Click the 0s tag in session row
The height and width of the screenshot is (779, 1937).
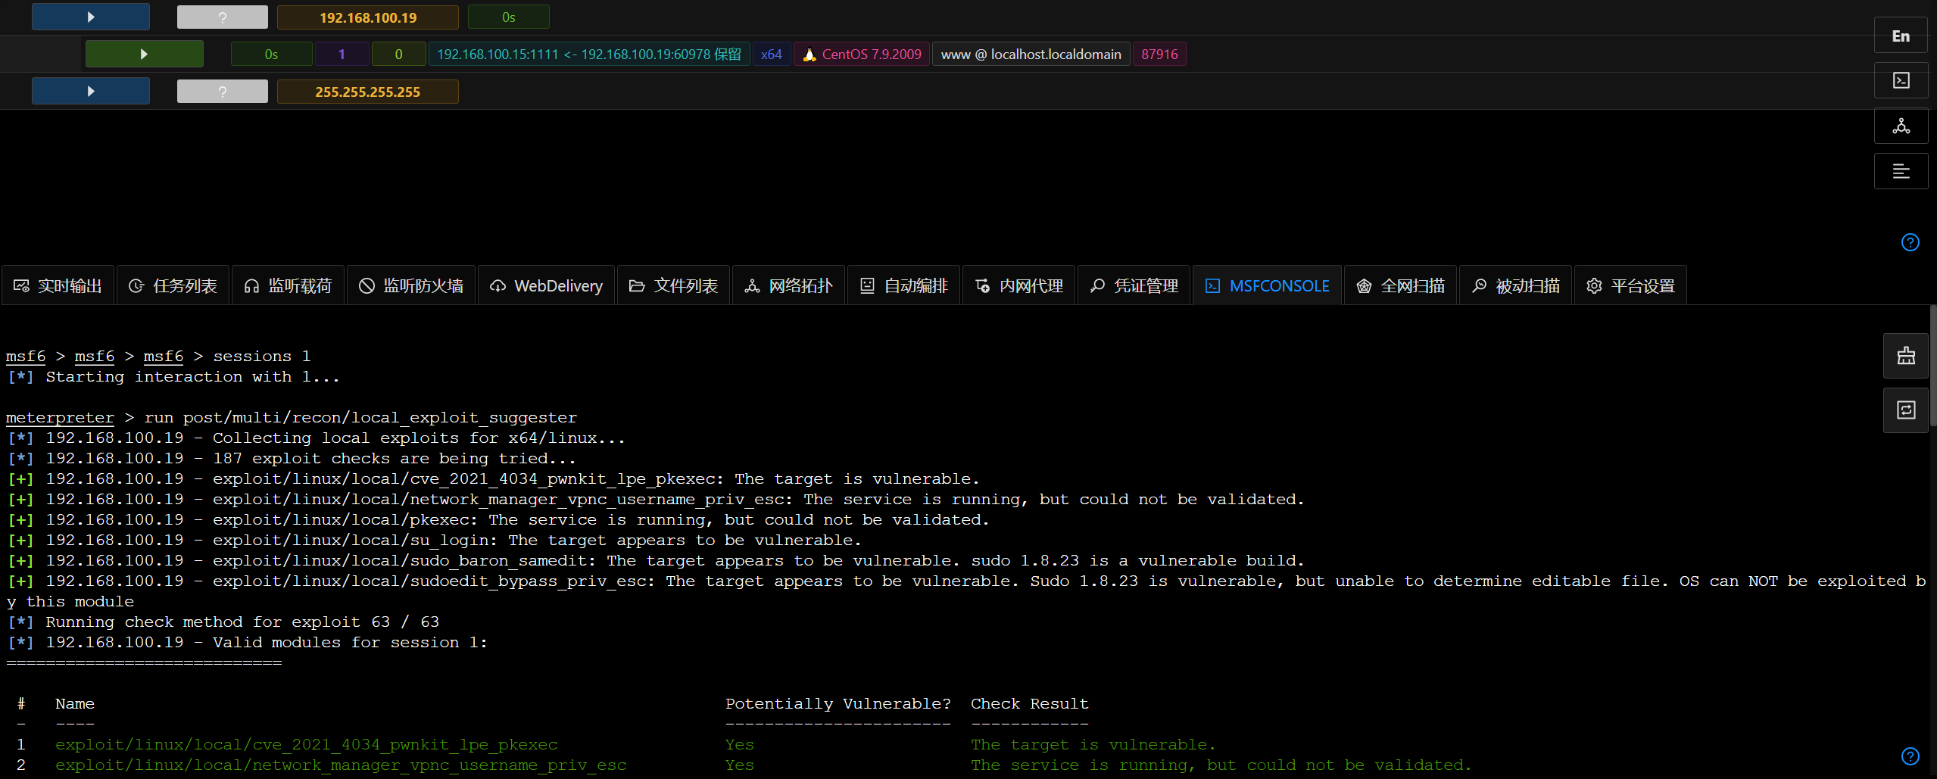click(x=271, y=54)
